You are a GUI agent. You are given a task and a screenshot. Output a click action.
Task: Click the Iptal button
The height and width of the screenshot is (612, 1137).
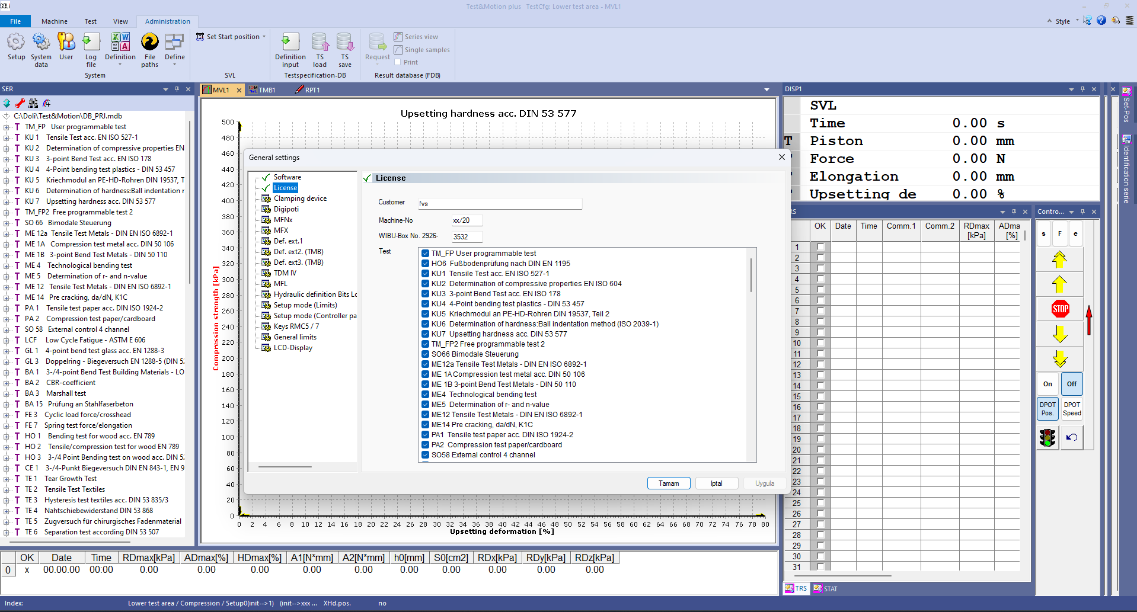click(716, 483)
